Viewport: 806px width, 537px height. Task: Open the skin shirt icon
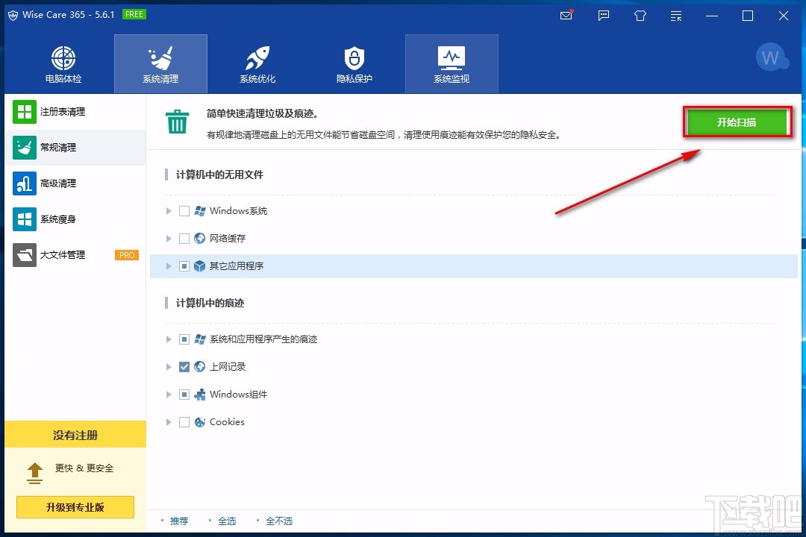coord(640,16)
